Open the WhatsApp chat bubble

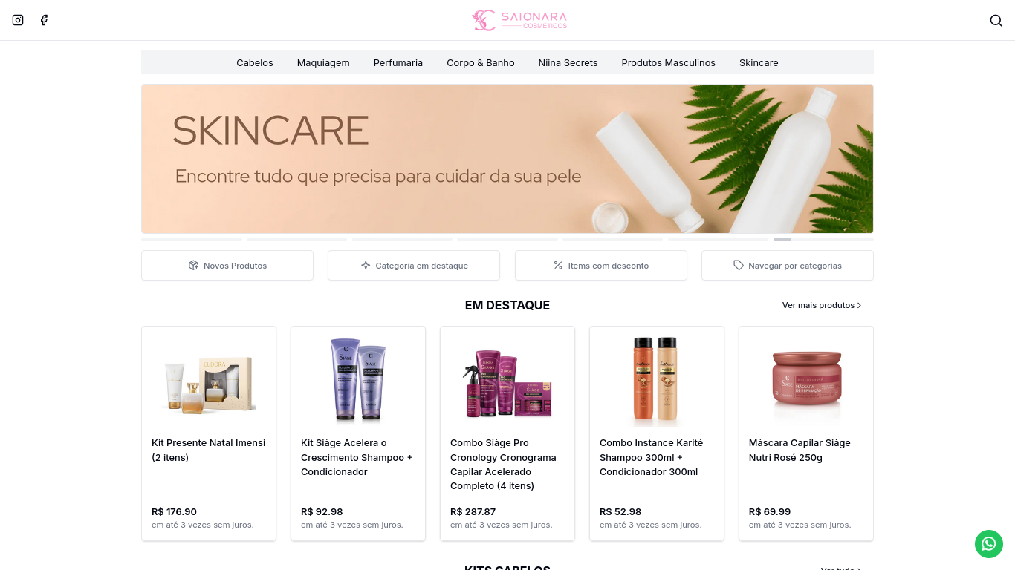click(989, 543)
